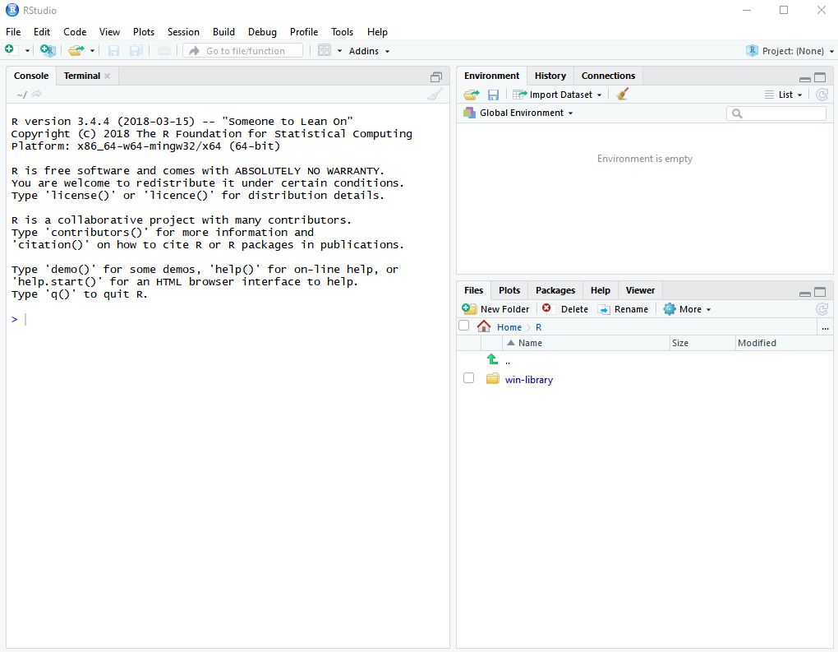The height and width of the screenshot is (652, 838).
Task: Maximize the Console pane
Action: [x=436, y=76]
